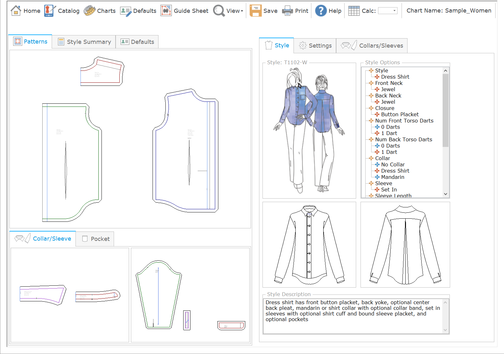Open Help question mark icon
504x354 pixels.
click(x=321, y=11)
